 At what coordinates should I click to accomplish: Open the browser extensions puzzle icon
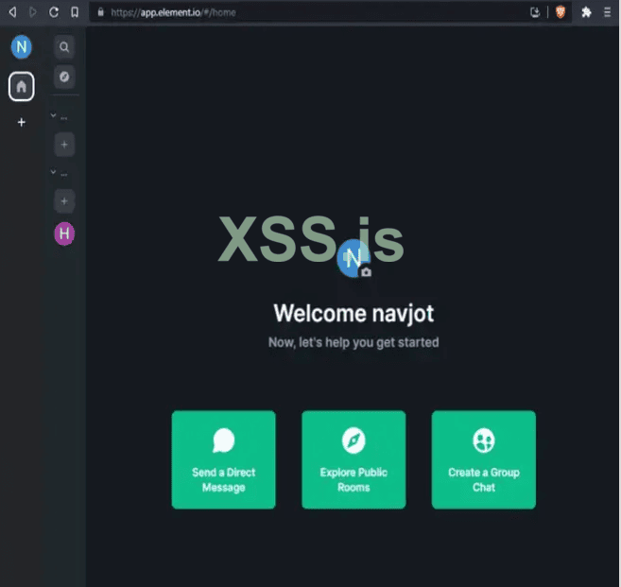point(587,12)
